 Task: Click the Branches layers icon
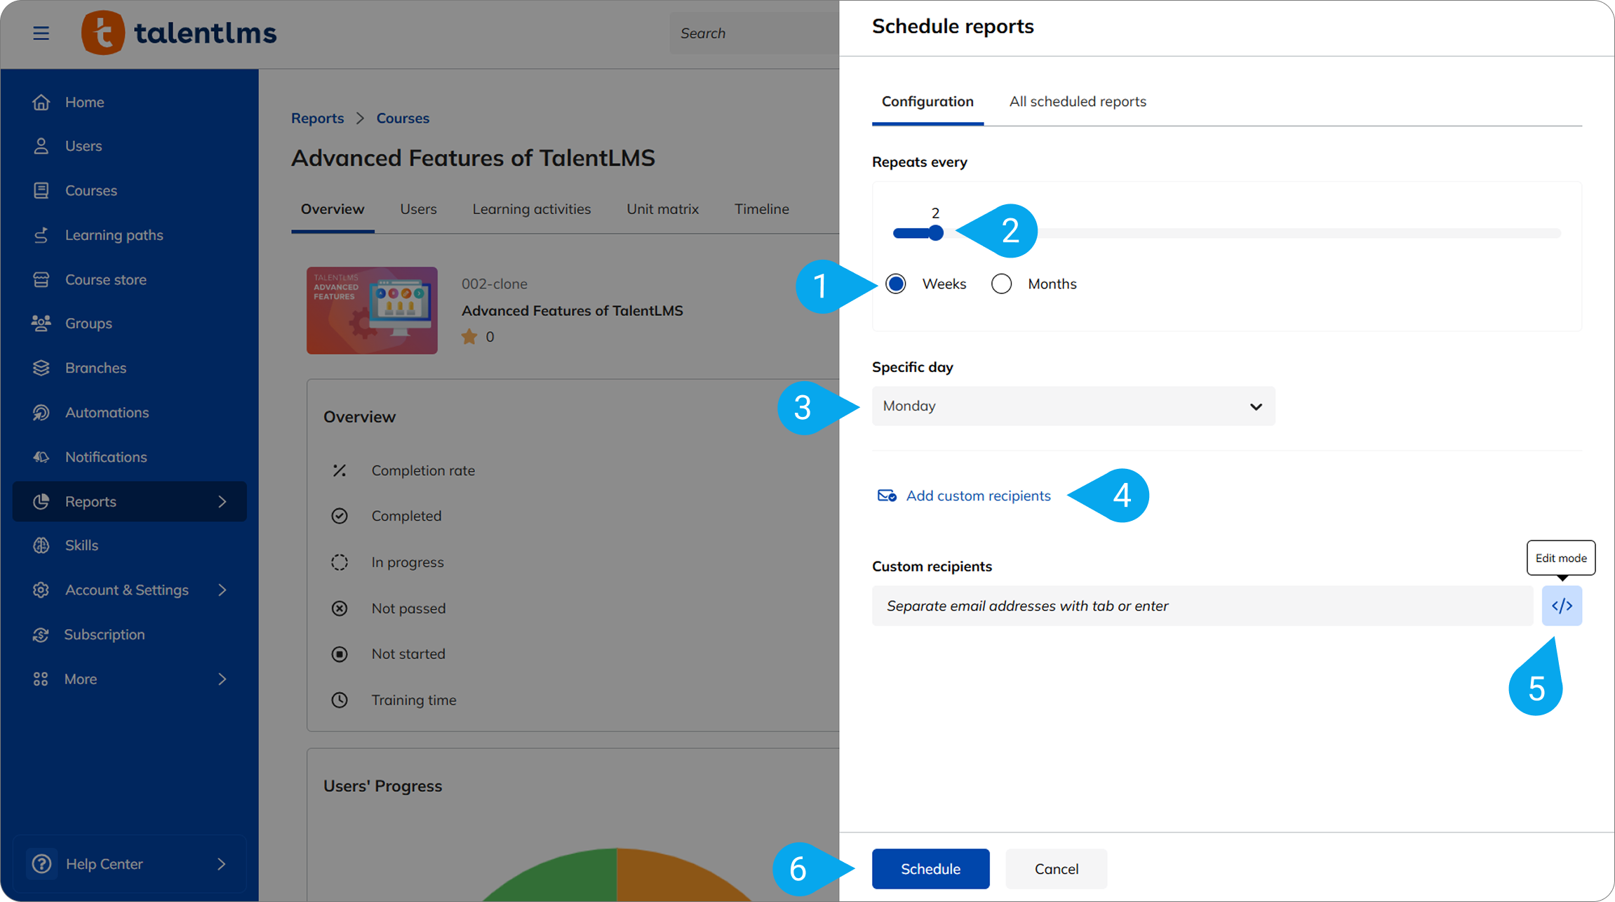[x=41, y=368]
